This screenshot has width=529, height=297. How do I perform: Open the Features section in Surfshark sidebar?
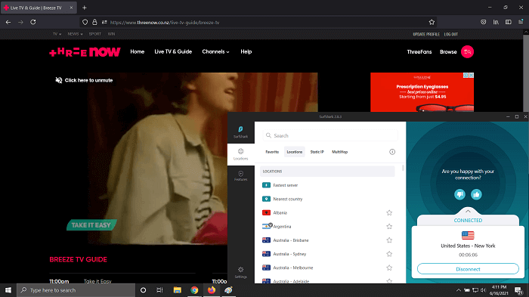point(240,176)
